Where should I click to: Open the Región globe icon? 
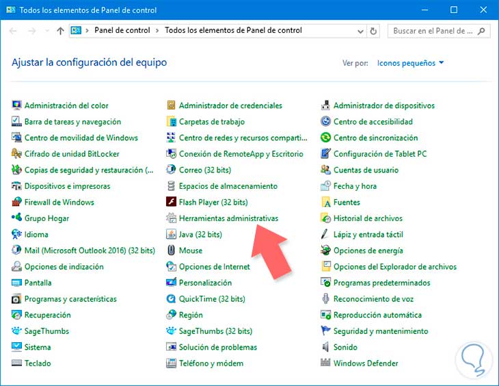(x=171, y=315)
